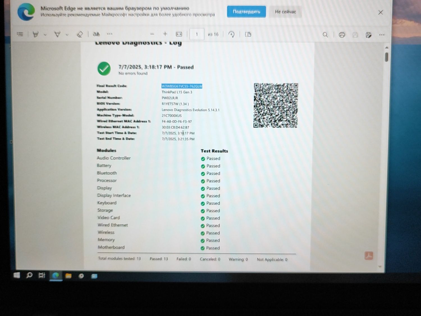
Task: Zoom in with the plus button
Action: point(165,34)
